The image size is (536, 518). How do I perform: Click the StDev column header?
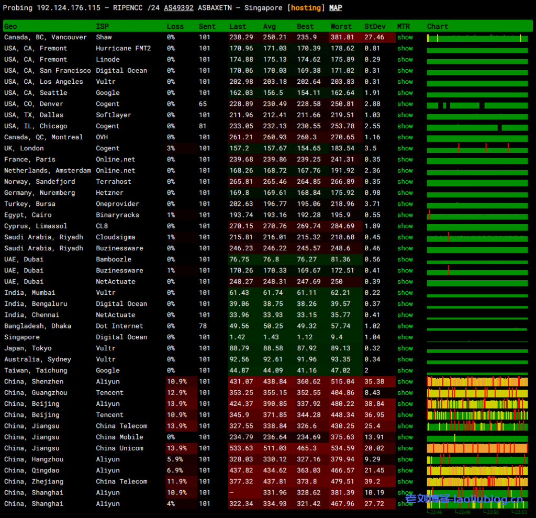374,26
